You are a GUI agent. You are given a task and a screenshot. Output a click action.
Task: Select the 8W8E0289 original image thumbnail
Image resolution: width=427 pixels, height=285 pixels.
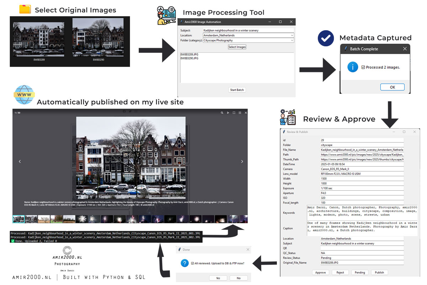tap(39, 39)
